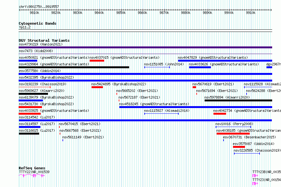Click nsv5431730 (ByrskaBishop2022) label

(46, 104)
